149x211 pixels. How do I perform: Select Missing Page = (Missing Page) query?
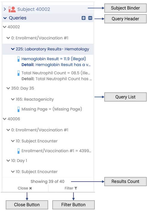tap(52, 109)
